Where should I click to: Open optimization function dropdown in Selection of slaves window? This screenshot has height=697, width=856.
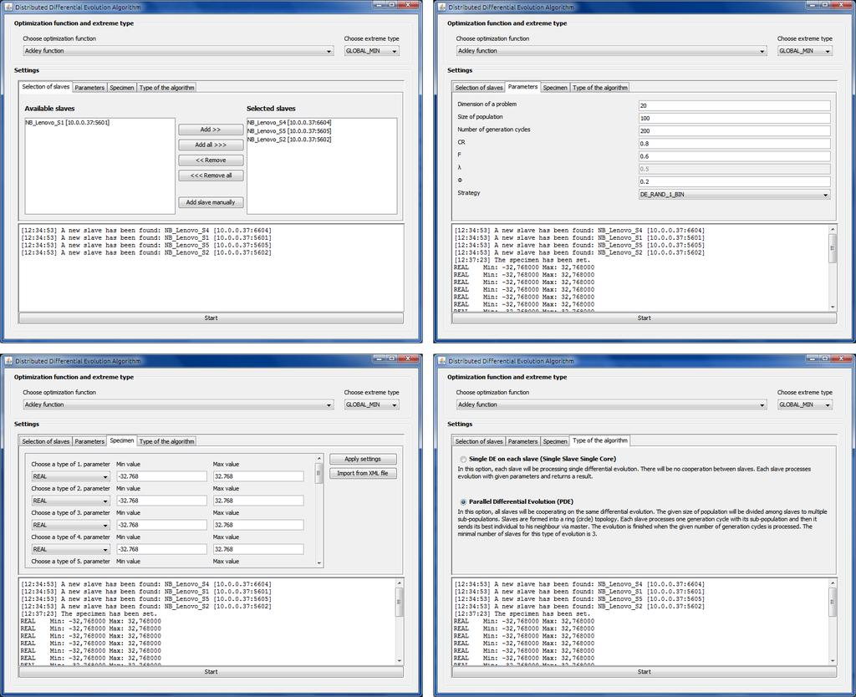[178, 51]
